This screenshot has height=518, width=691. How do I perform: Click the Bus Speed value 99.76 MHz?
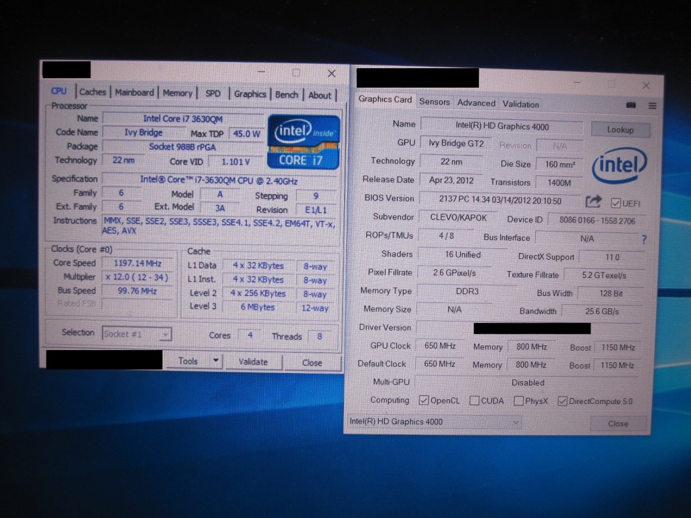pyautogui.click(x=138, y=291)
